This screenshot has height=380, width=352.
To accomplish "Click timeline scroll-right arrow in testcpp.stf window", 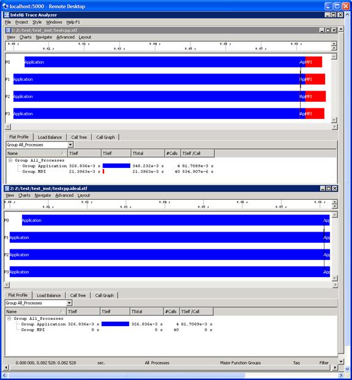I will click(x=335, y=127).
